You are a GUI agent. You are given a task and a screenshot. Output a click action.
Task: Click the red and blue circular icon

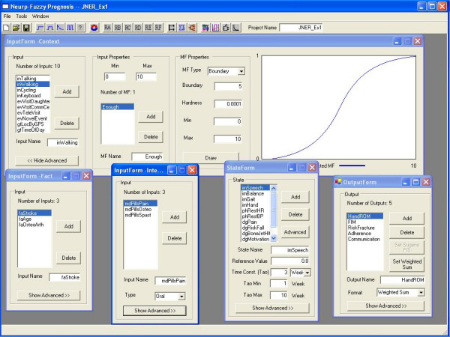pyautogui.click(x=94, y=28)
